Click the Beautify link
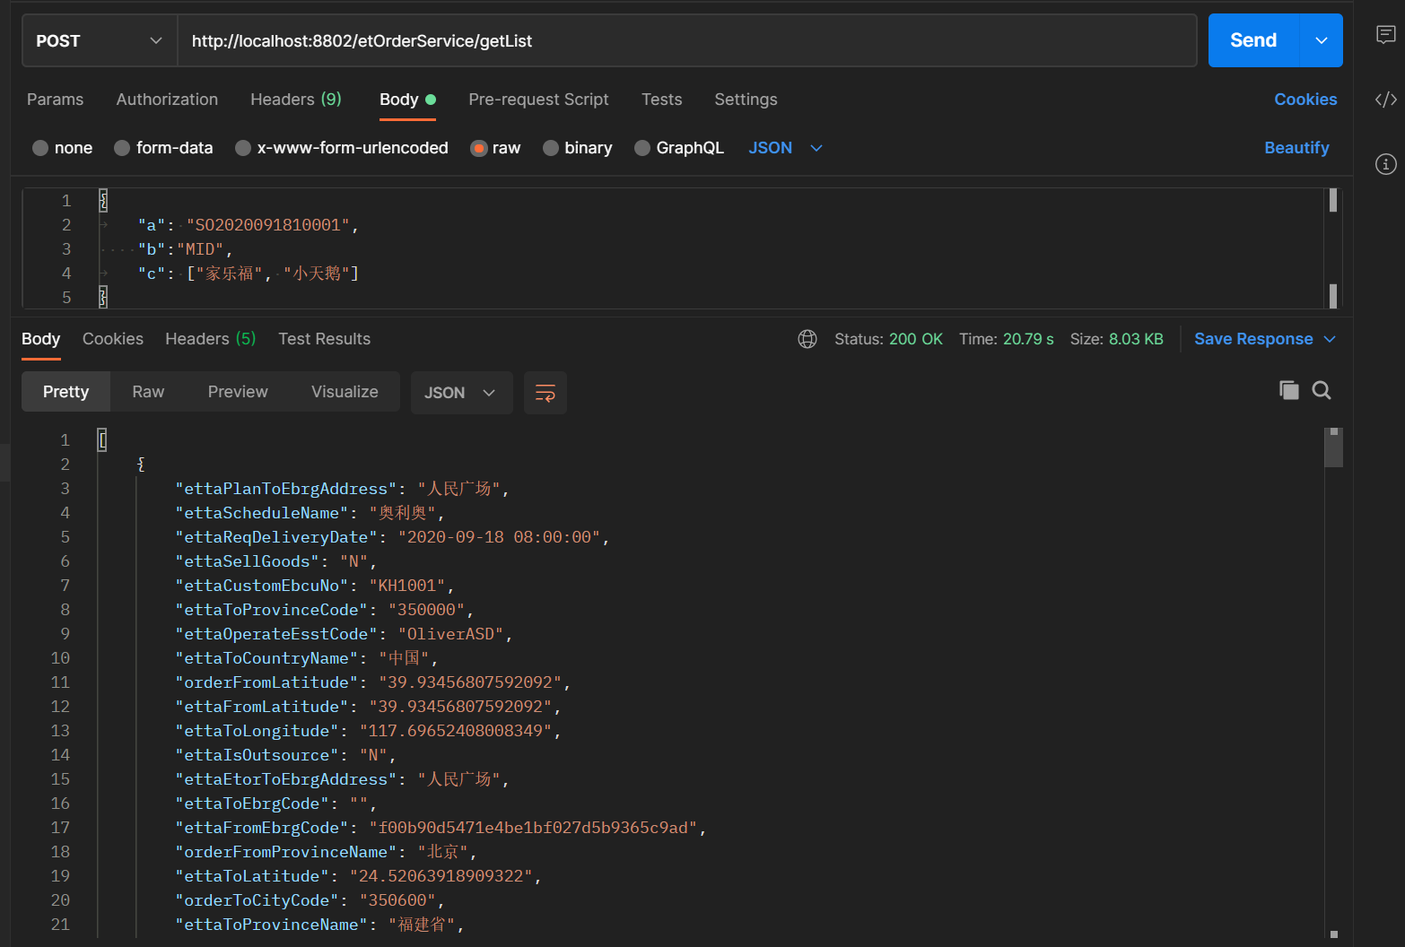This screenshot has height=947, width=1405. [x=1296, y=148]
